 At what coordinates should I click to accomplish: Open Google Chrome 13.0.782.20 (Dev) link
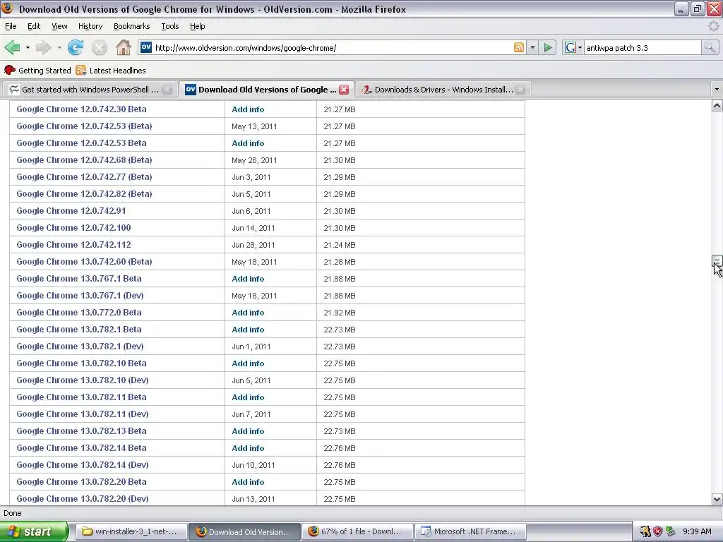point(83,499)
